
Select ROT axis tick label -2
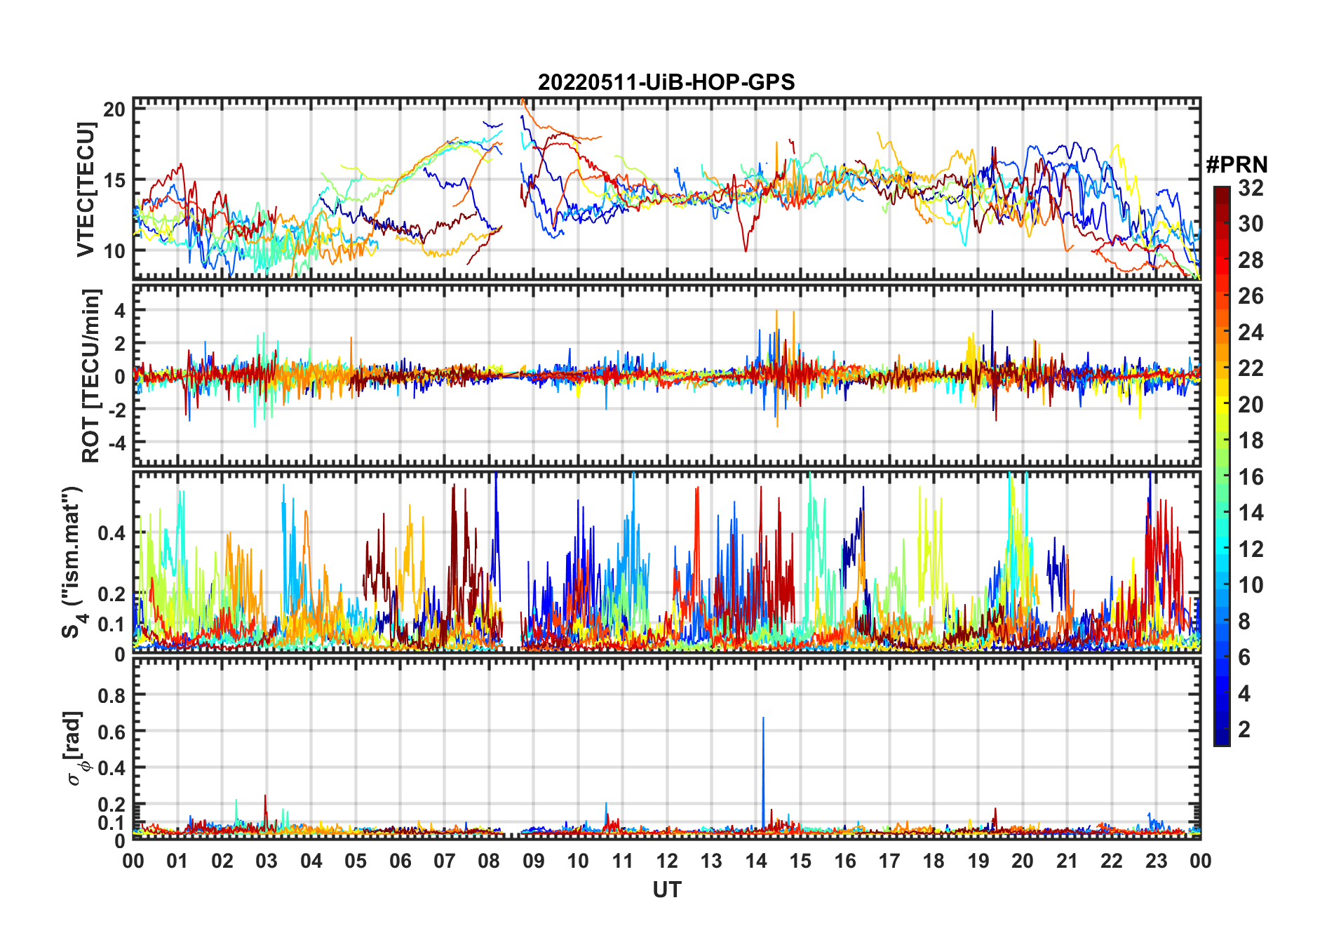click(117, 409)
